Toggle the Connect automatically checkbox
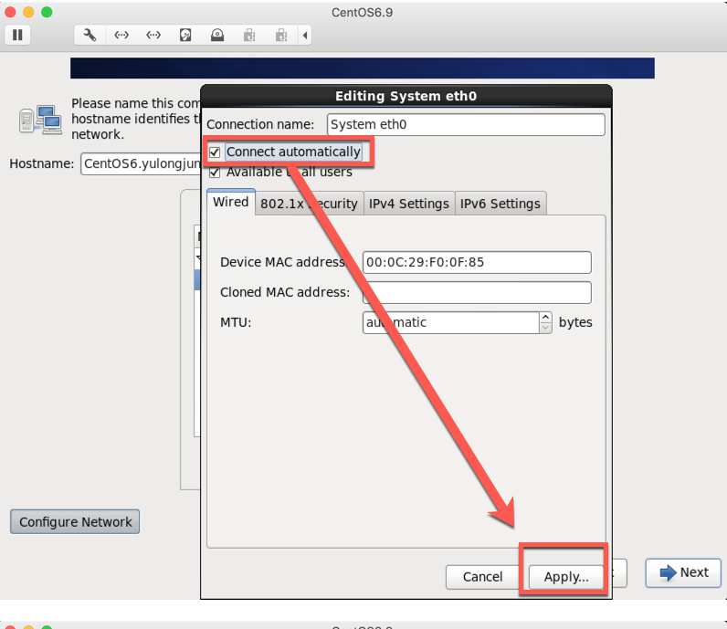 (x=215, y=152)
